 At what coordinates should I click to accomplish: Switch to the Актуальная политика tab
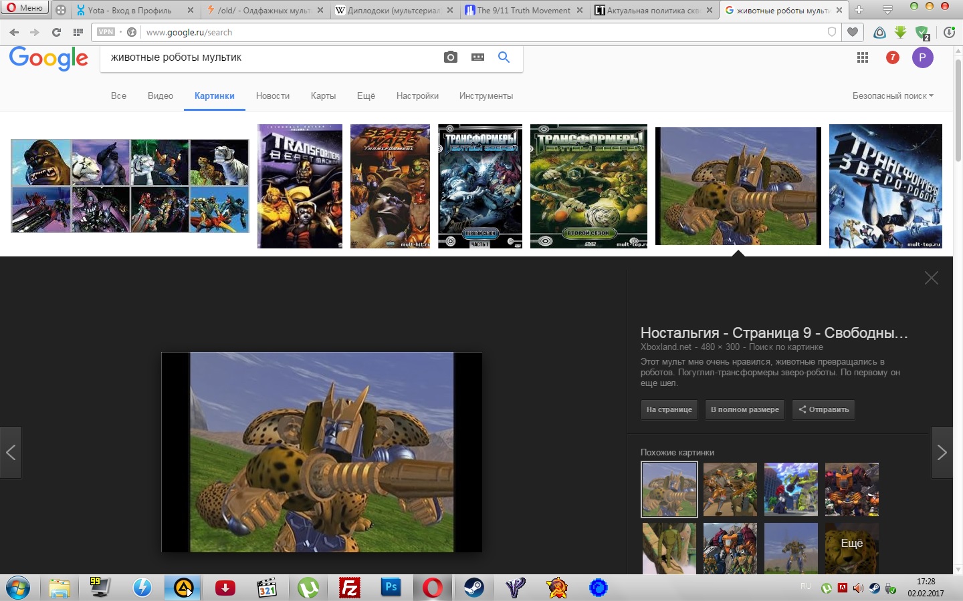coord(653,10)
